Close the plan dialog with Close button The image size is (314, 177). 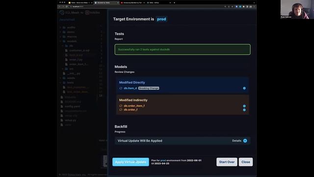(x=245, y=162)
